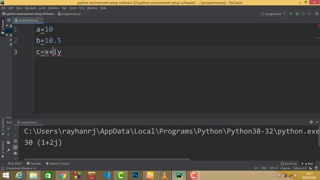Toggle the Run tool window button at bottom right
Screen dimensions: 320x180
tap(307, 163)
